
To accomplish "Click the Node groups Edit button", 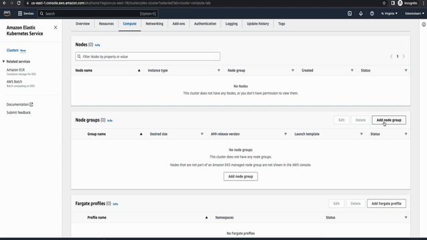I will point(342,120).
